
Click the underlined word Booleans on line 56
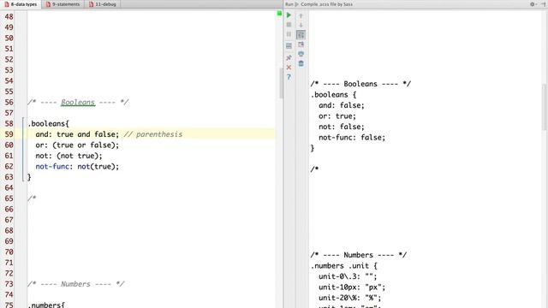(78, 103)
